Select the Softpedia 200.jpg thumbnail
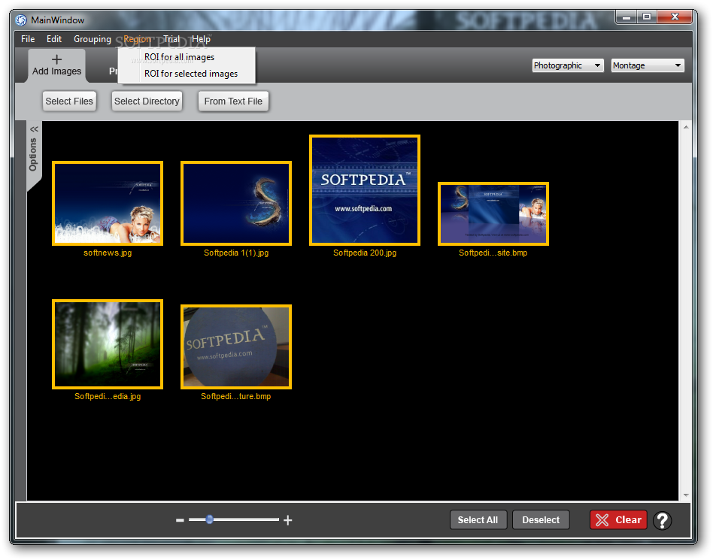Viewport: 713px width, 560px height. (x=365, y=190)
